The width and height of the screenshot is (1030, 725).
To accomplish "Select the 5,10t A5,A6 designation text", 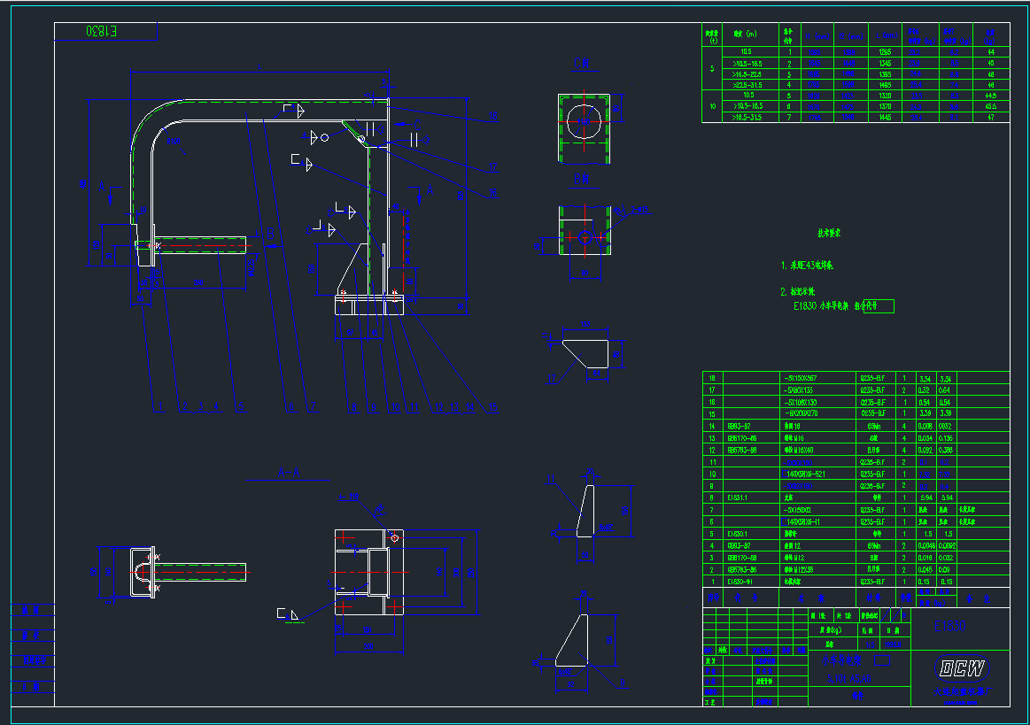I will 848,677.
